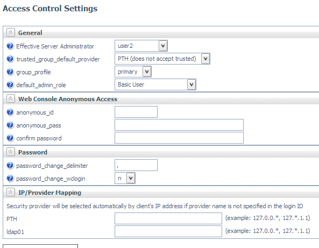Show help for password_change_delimiter

(10, 165)
